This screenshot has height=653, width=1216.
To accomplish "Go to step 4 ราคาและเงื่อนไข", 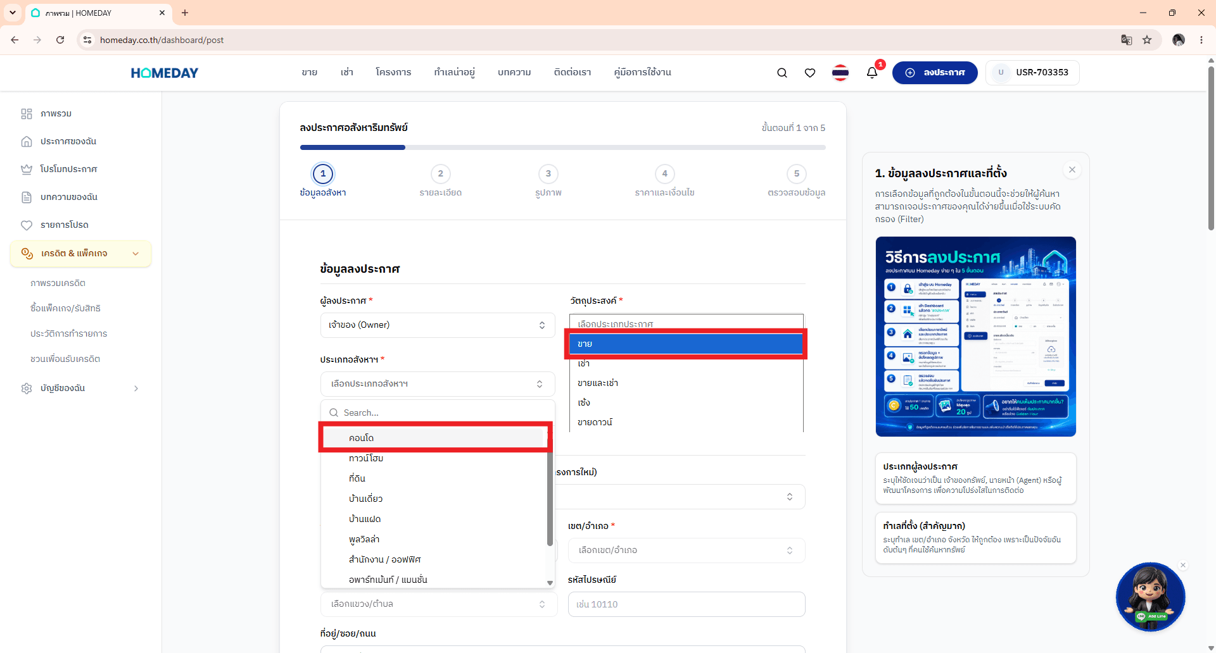I will (665, 180).
